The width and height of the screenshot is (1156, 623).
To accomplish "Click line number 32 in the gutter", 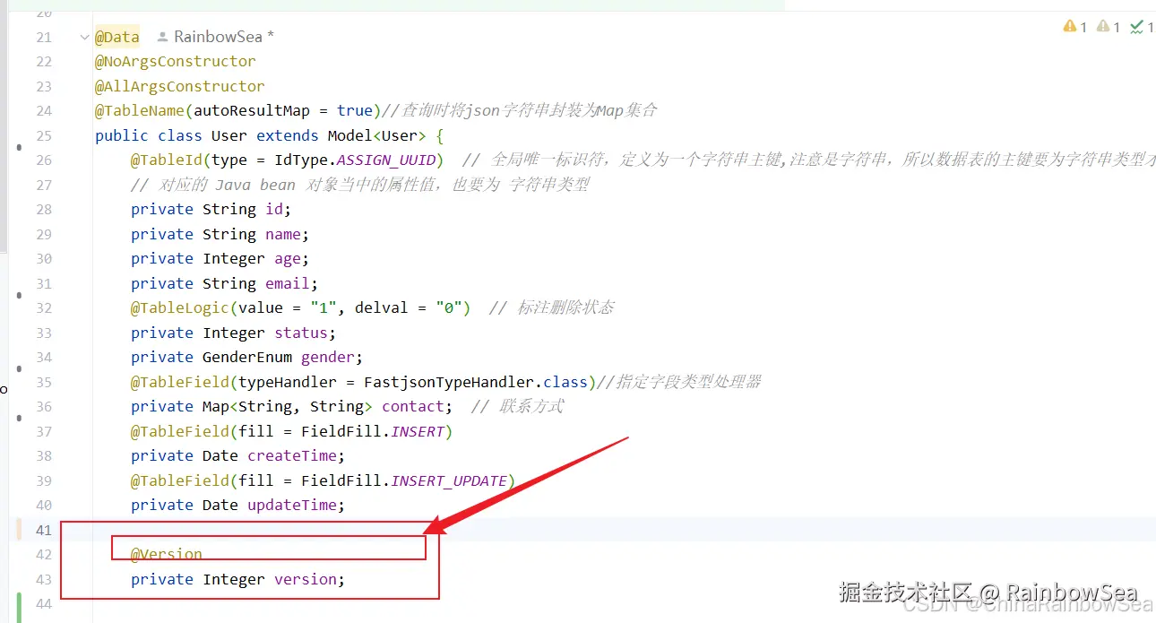I will click(44, 307).
